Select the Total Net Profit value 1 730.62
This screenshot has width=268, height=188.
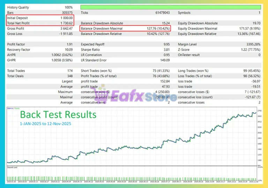(67, 23)
